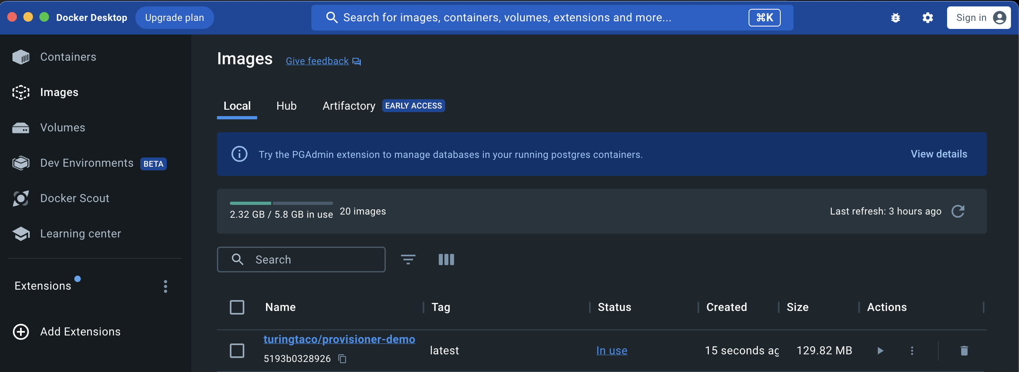Open Volumes via its drive icon
Viewport: 1019px width, 372px height.
21,128
